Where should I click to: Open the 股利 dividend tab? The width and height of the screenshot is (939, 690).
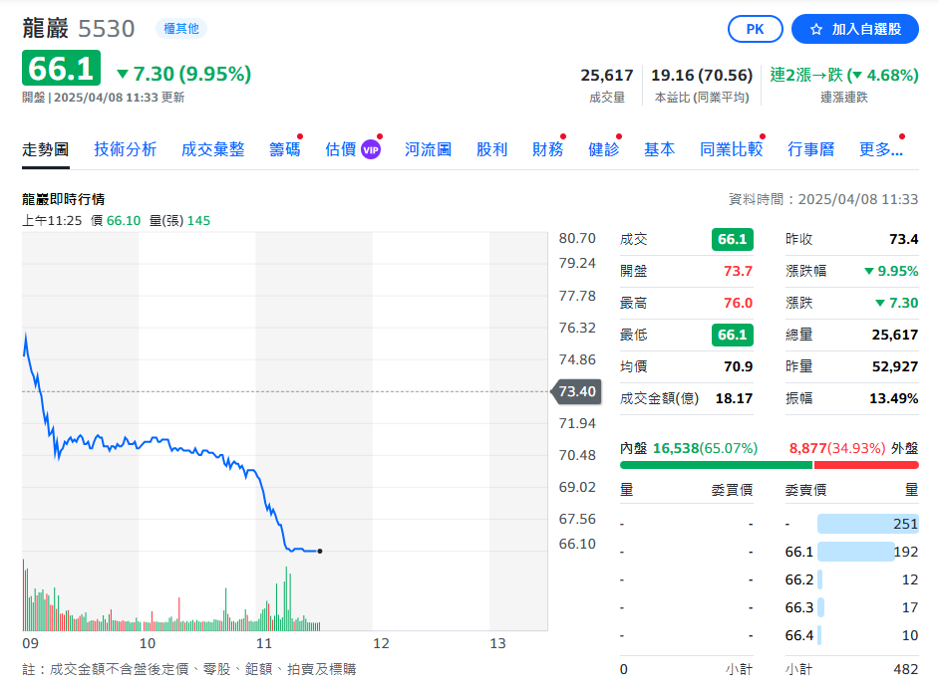coord(491,149)
